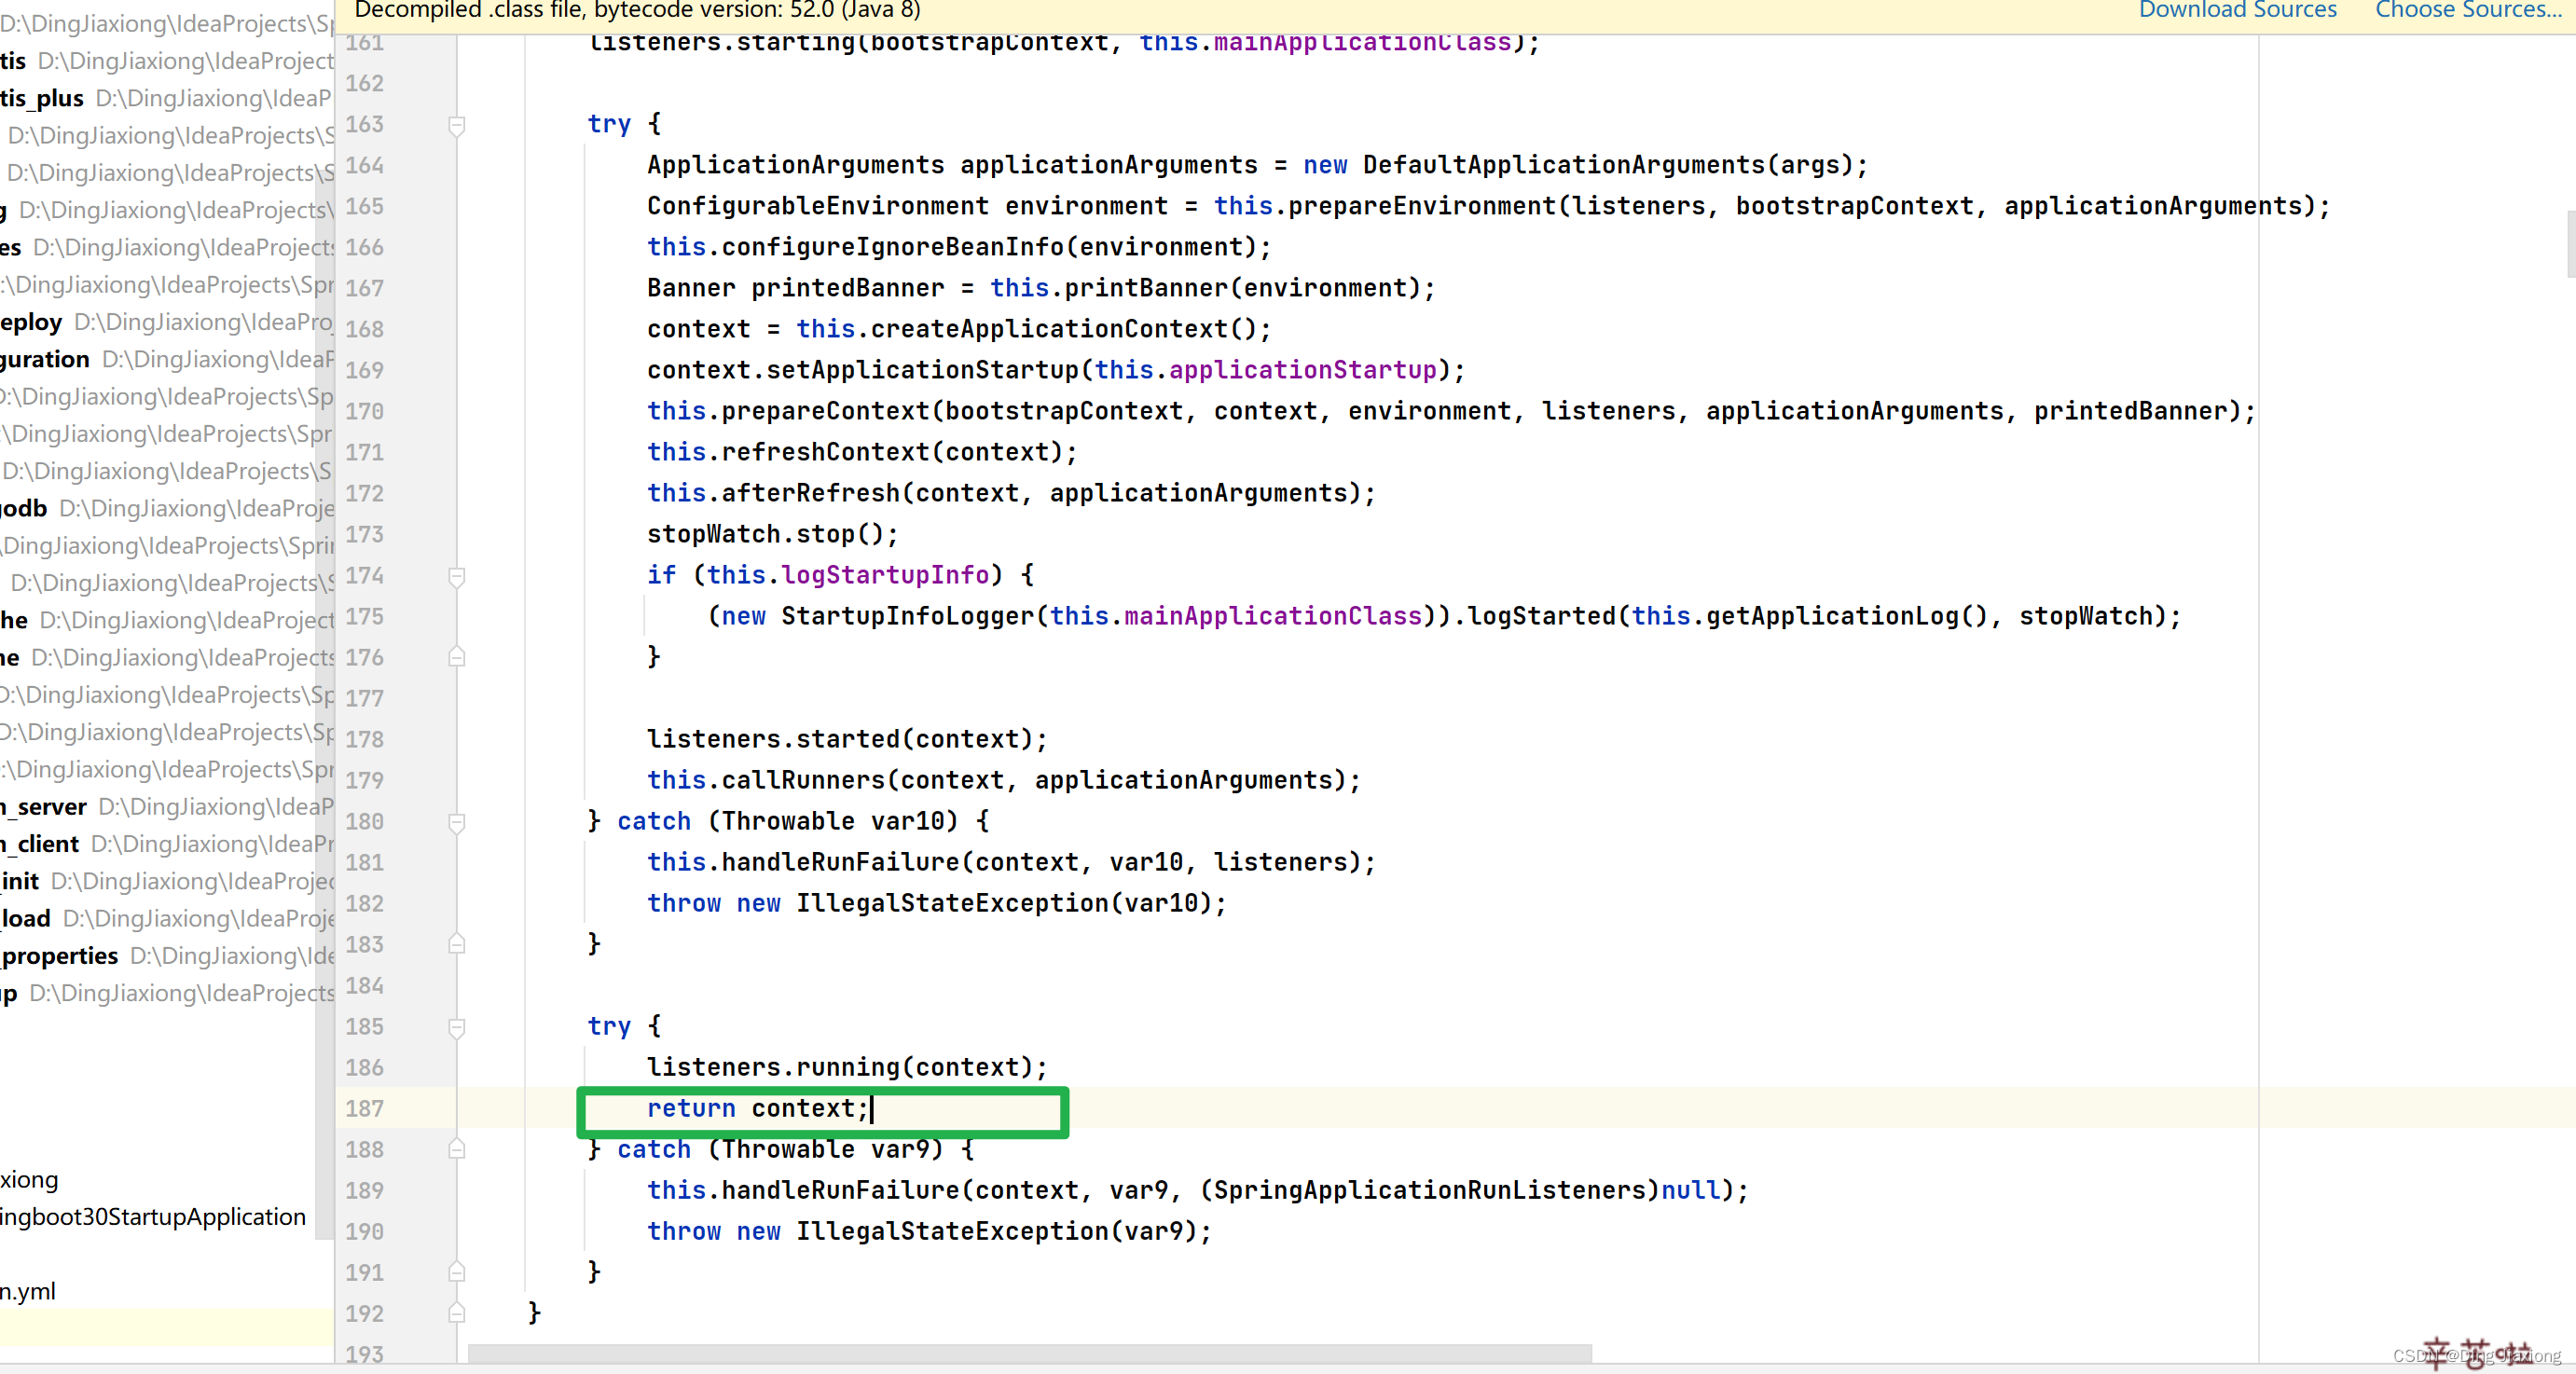Viewport: 2576px width, 1374px height.
Task: Collapse the try block at line 163
Action: 456,125
